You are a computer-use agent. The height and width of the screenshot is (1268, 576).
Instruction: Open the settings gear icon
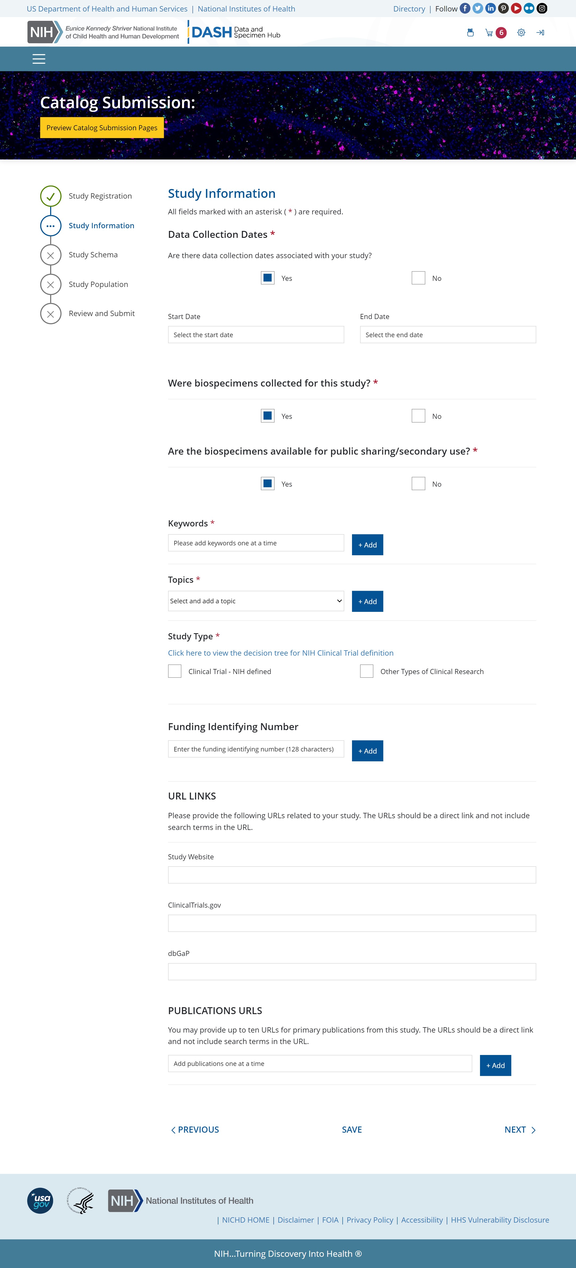pyautogui.click(x=521, y=33)
